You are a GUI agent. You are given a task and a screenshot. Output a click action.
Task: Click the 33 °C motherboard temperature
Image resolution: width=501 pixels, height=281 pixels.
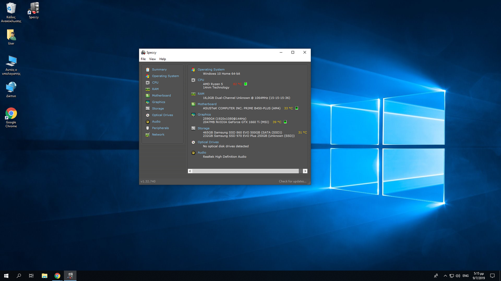click(x=288, y=108)
